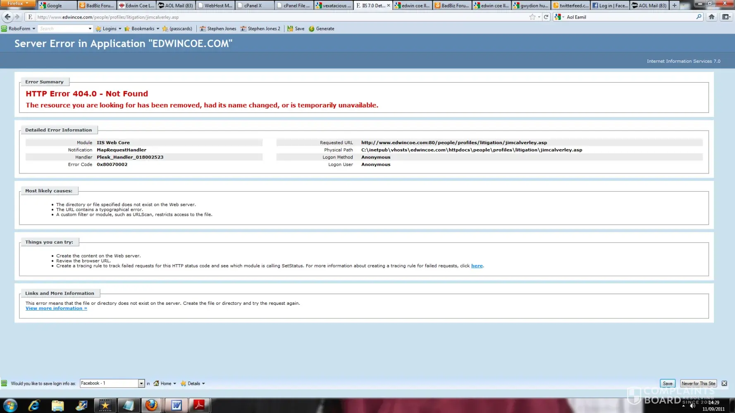This screenshot has width=735, height=413.
Task: Open Microsoft Word from the taskbar
Action: [177, 405]
